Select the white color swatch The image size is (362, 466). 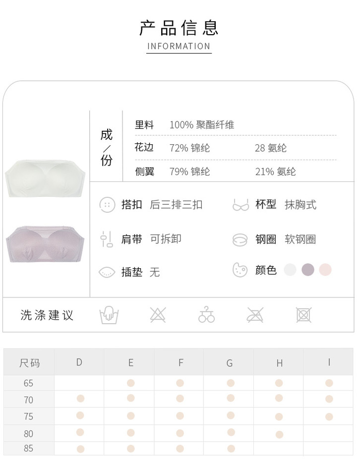pos(290,270)
